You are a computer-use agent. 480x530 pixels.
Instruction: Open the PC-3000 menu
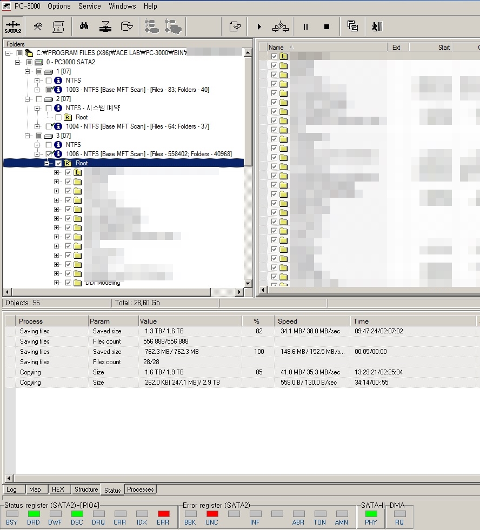(27, 6)
